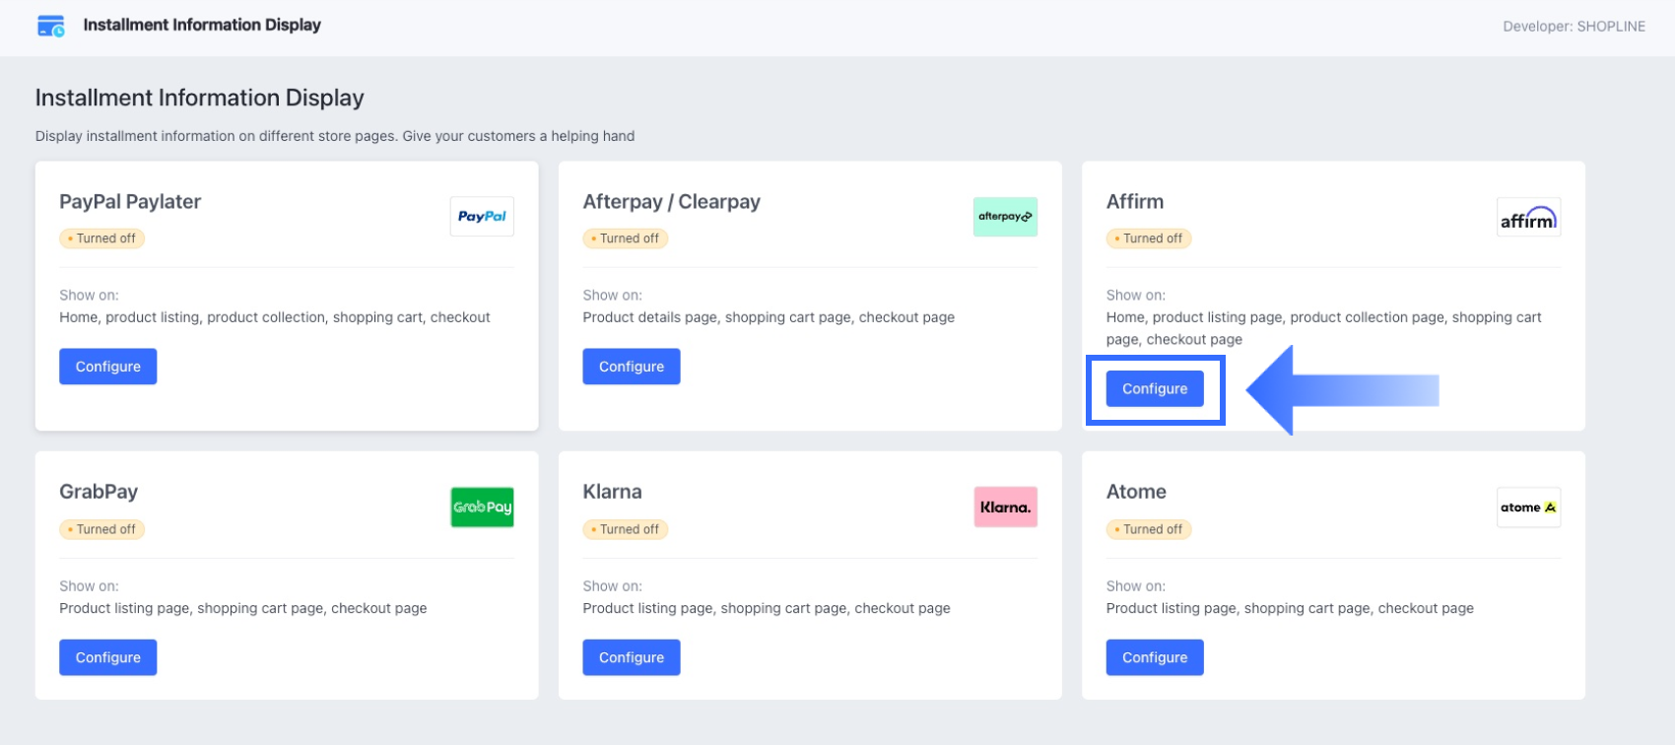Screen dimensions: 1675x745
Task: Click the Klarna logo icon
Action: [1005, 508]
